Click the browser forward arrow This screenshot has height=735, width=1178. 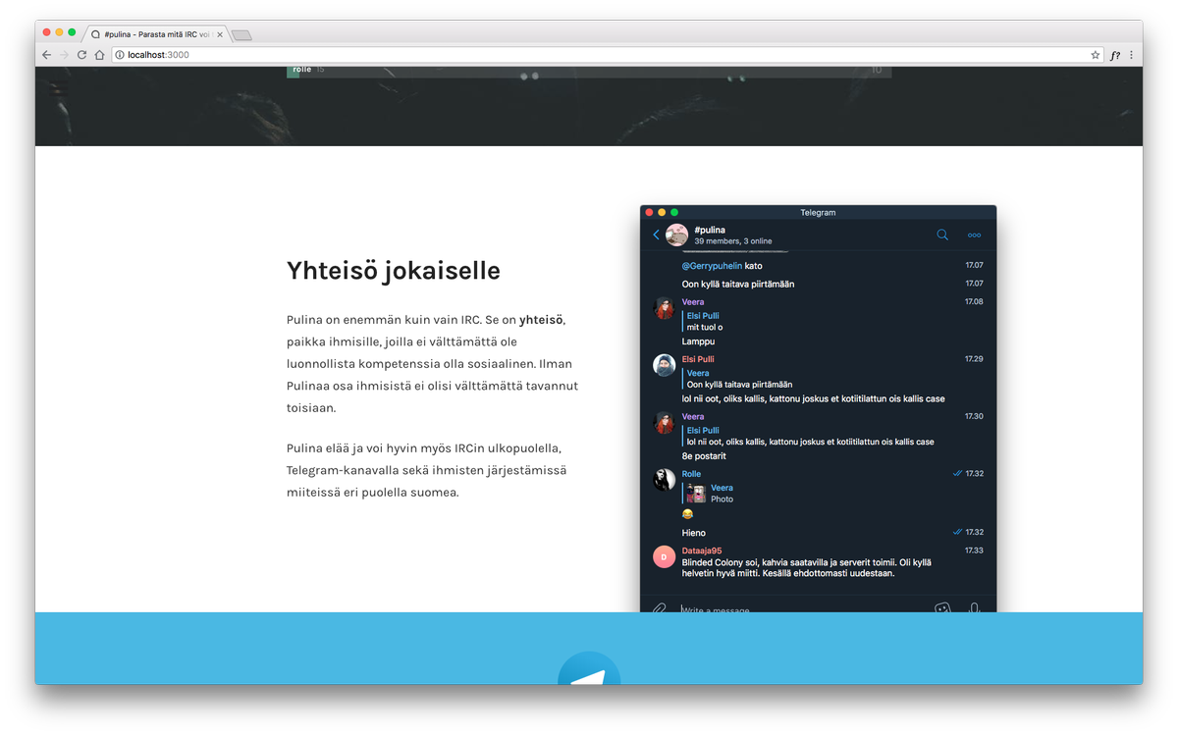point(64,55)
